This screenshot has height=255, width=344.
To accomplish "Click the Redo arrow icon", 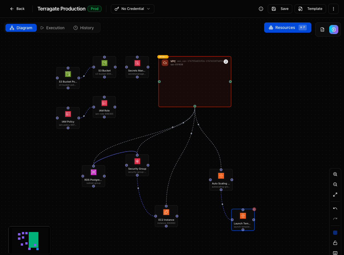I will pos(335,218).
